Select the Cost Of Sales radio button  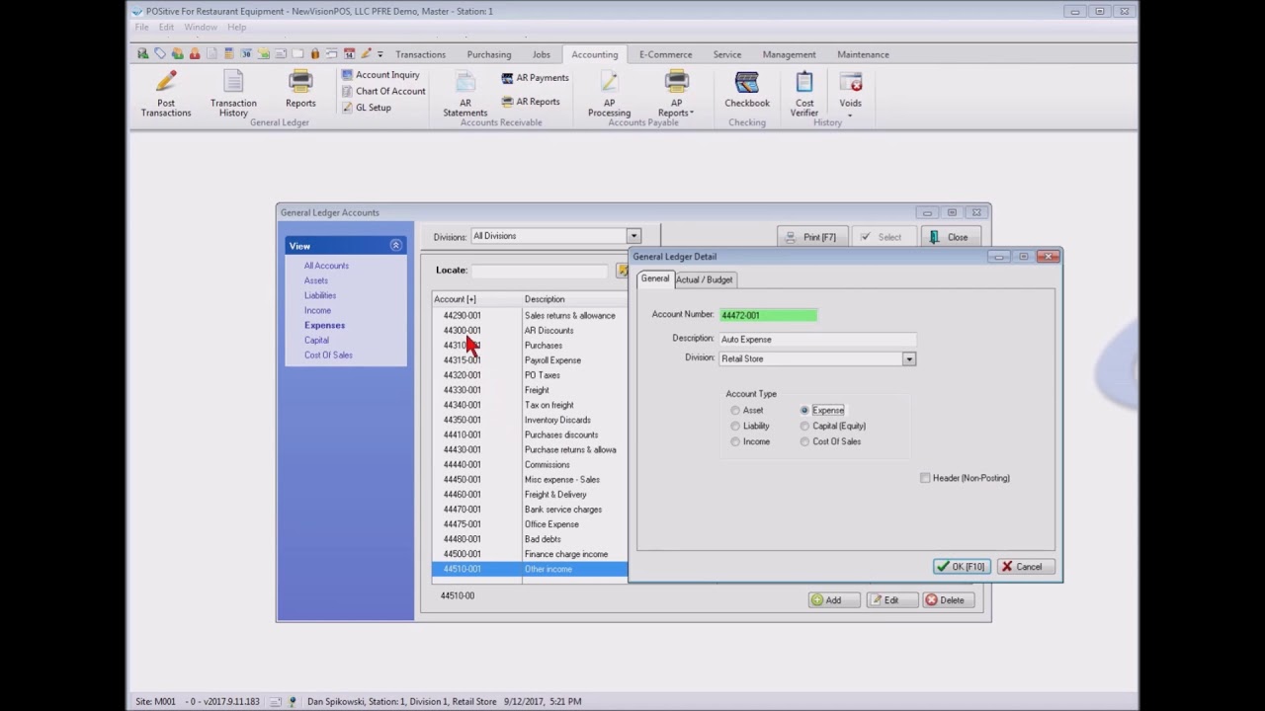point(804,442)
